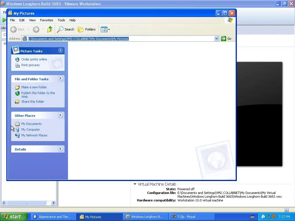Open My Computer from Other Places

(x=31, y=130)
